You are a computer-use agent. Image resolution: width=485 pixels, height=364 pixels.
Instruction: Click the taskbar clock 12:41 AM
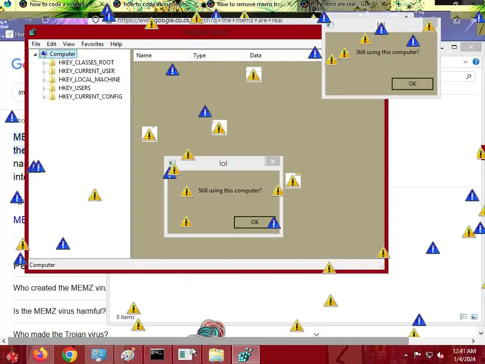click(x=464, y=351)
